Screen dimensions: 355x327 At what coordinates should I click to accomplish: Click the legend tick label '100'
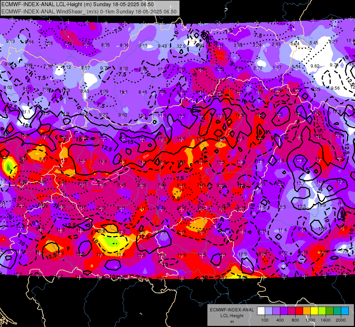[x=265, y=320]
